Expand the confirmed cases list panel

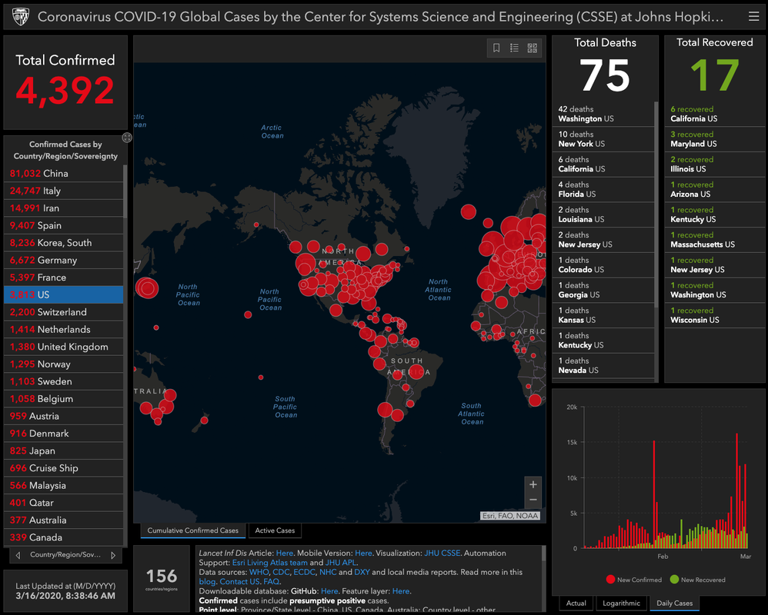[127, 138]
